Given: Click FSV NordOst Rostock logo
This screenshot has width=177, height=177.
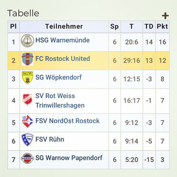Looking at the screenshot, I should pos(27,121).
